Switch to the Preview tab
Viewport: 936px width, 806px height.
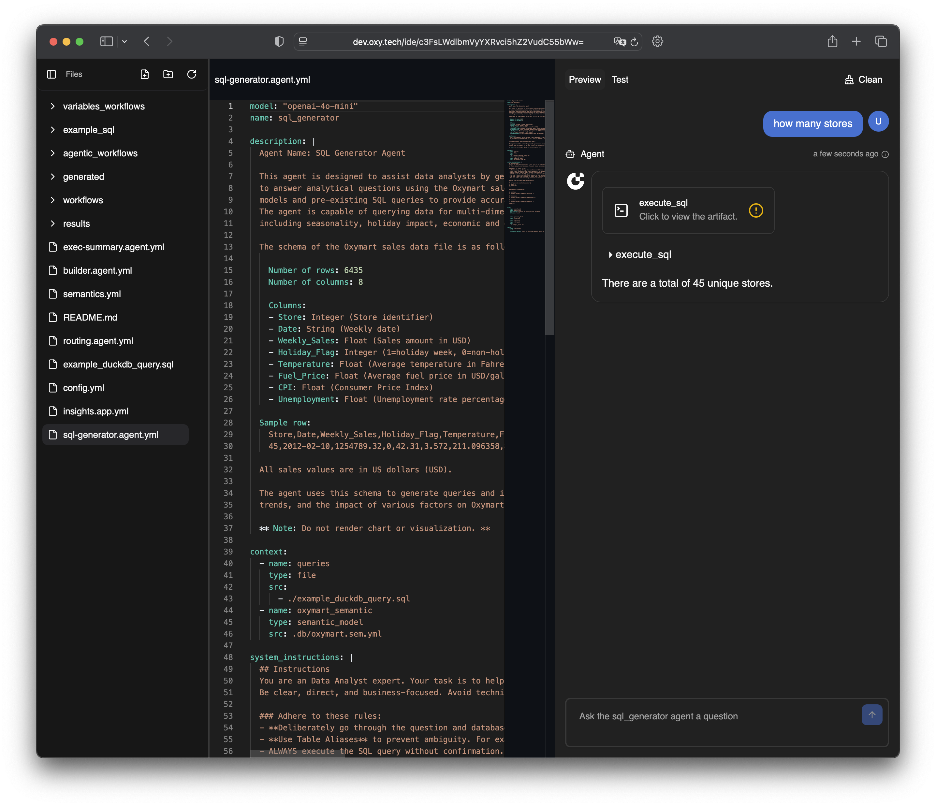pyautogui.click(x=585, y=79)
